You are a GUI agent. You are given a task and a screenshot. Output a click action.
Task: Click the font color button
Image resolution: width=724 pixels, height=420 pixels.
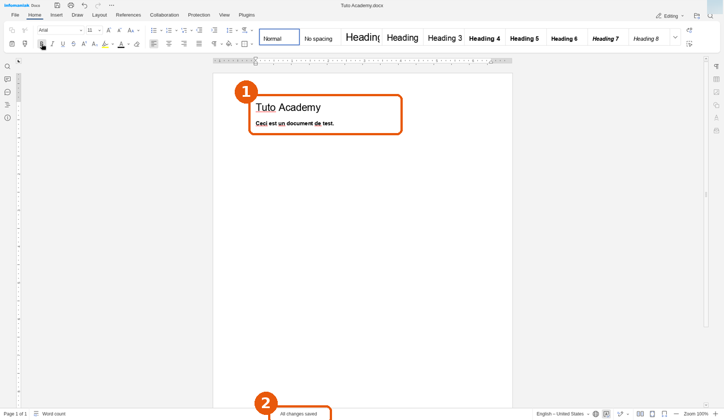pyautogui.click(x=121, y=44)
